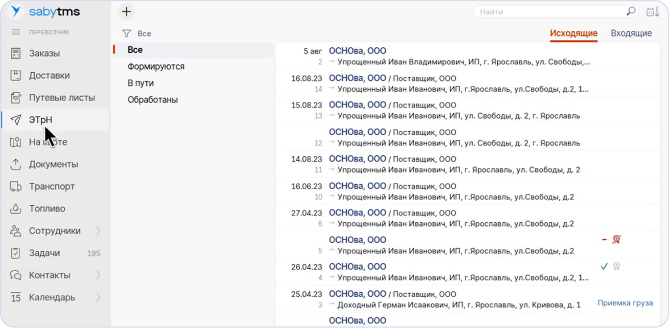Viewport: 669px width, 328px height.
Task: Filter list by В пути status
Action: pyautogui.click(x=140, y=83)
